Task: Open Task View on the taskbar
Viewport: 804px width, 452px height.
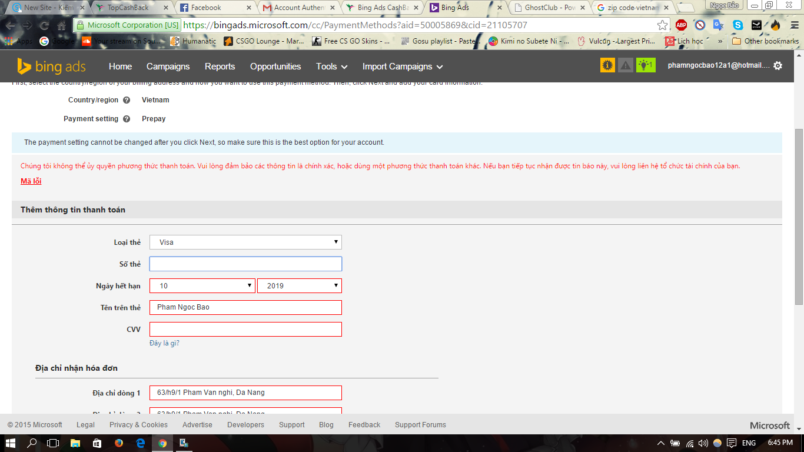Action: [53, 443]
